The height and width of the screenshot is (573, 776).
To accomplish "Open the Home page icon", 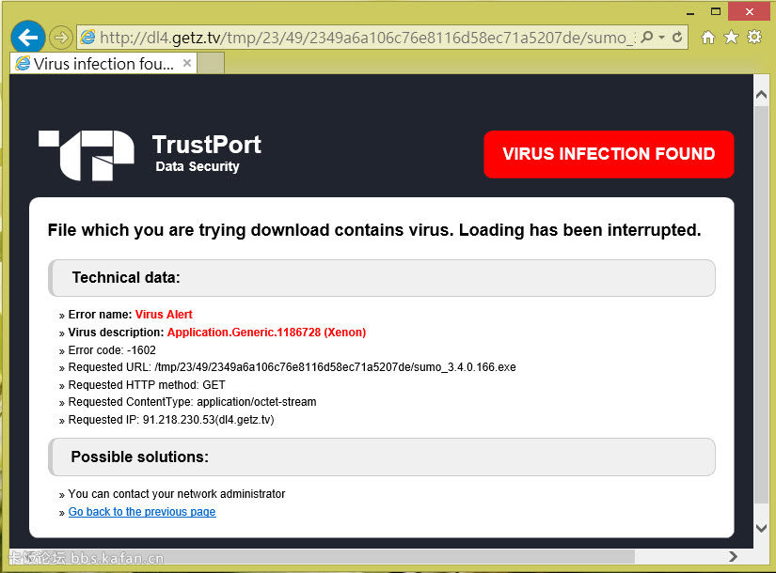I will pyautogui.click(x=708, y=38).
